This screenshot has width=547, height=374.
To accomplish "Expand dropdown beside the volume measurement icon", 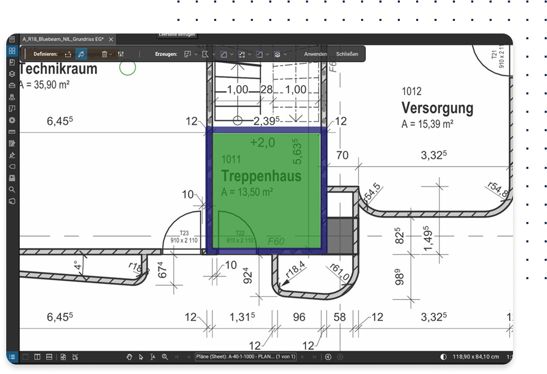I will (x=285, y=54).
